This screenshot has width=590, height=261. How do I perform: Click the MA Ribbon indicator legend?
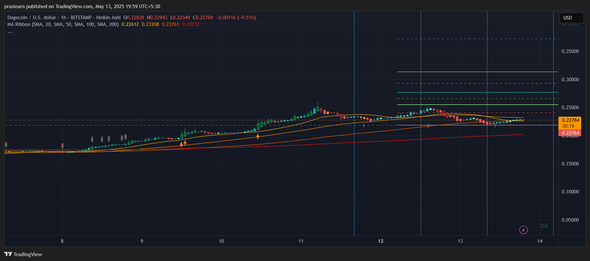pyautogui.click(x=63, y=24)
